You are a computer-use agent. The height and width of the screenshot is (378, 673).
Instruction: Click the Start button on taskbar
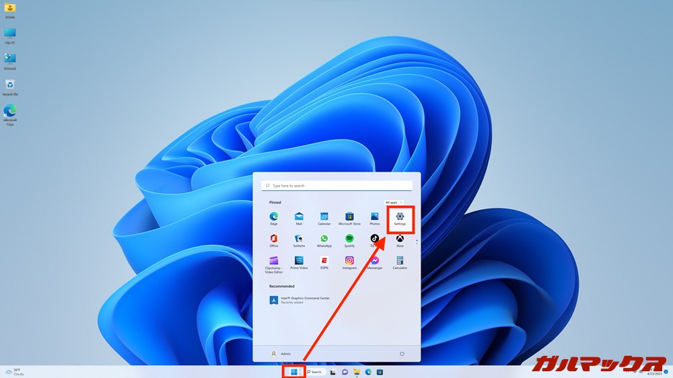[294, 372]
